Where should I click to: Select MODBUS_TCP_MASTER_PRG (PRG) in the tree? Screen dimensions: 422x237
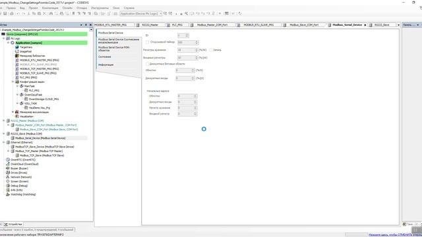coord(40,68)
